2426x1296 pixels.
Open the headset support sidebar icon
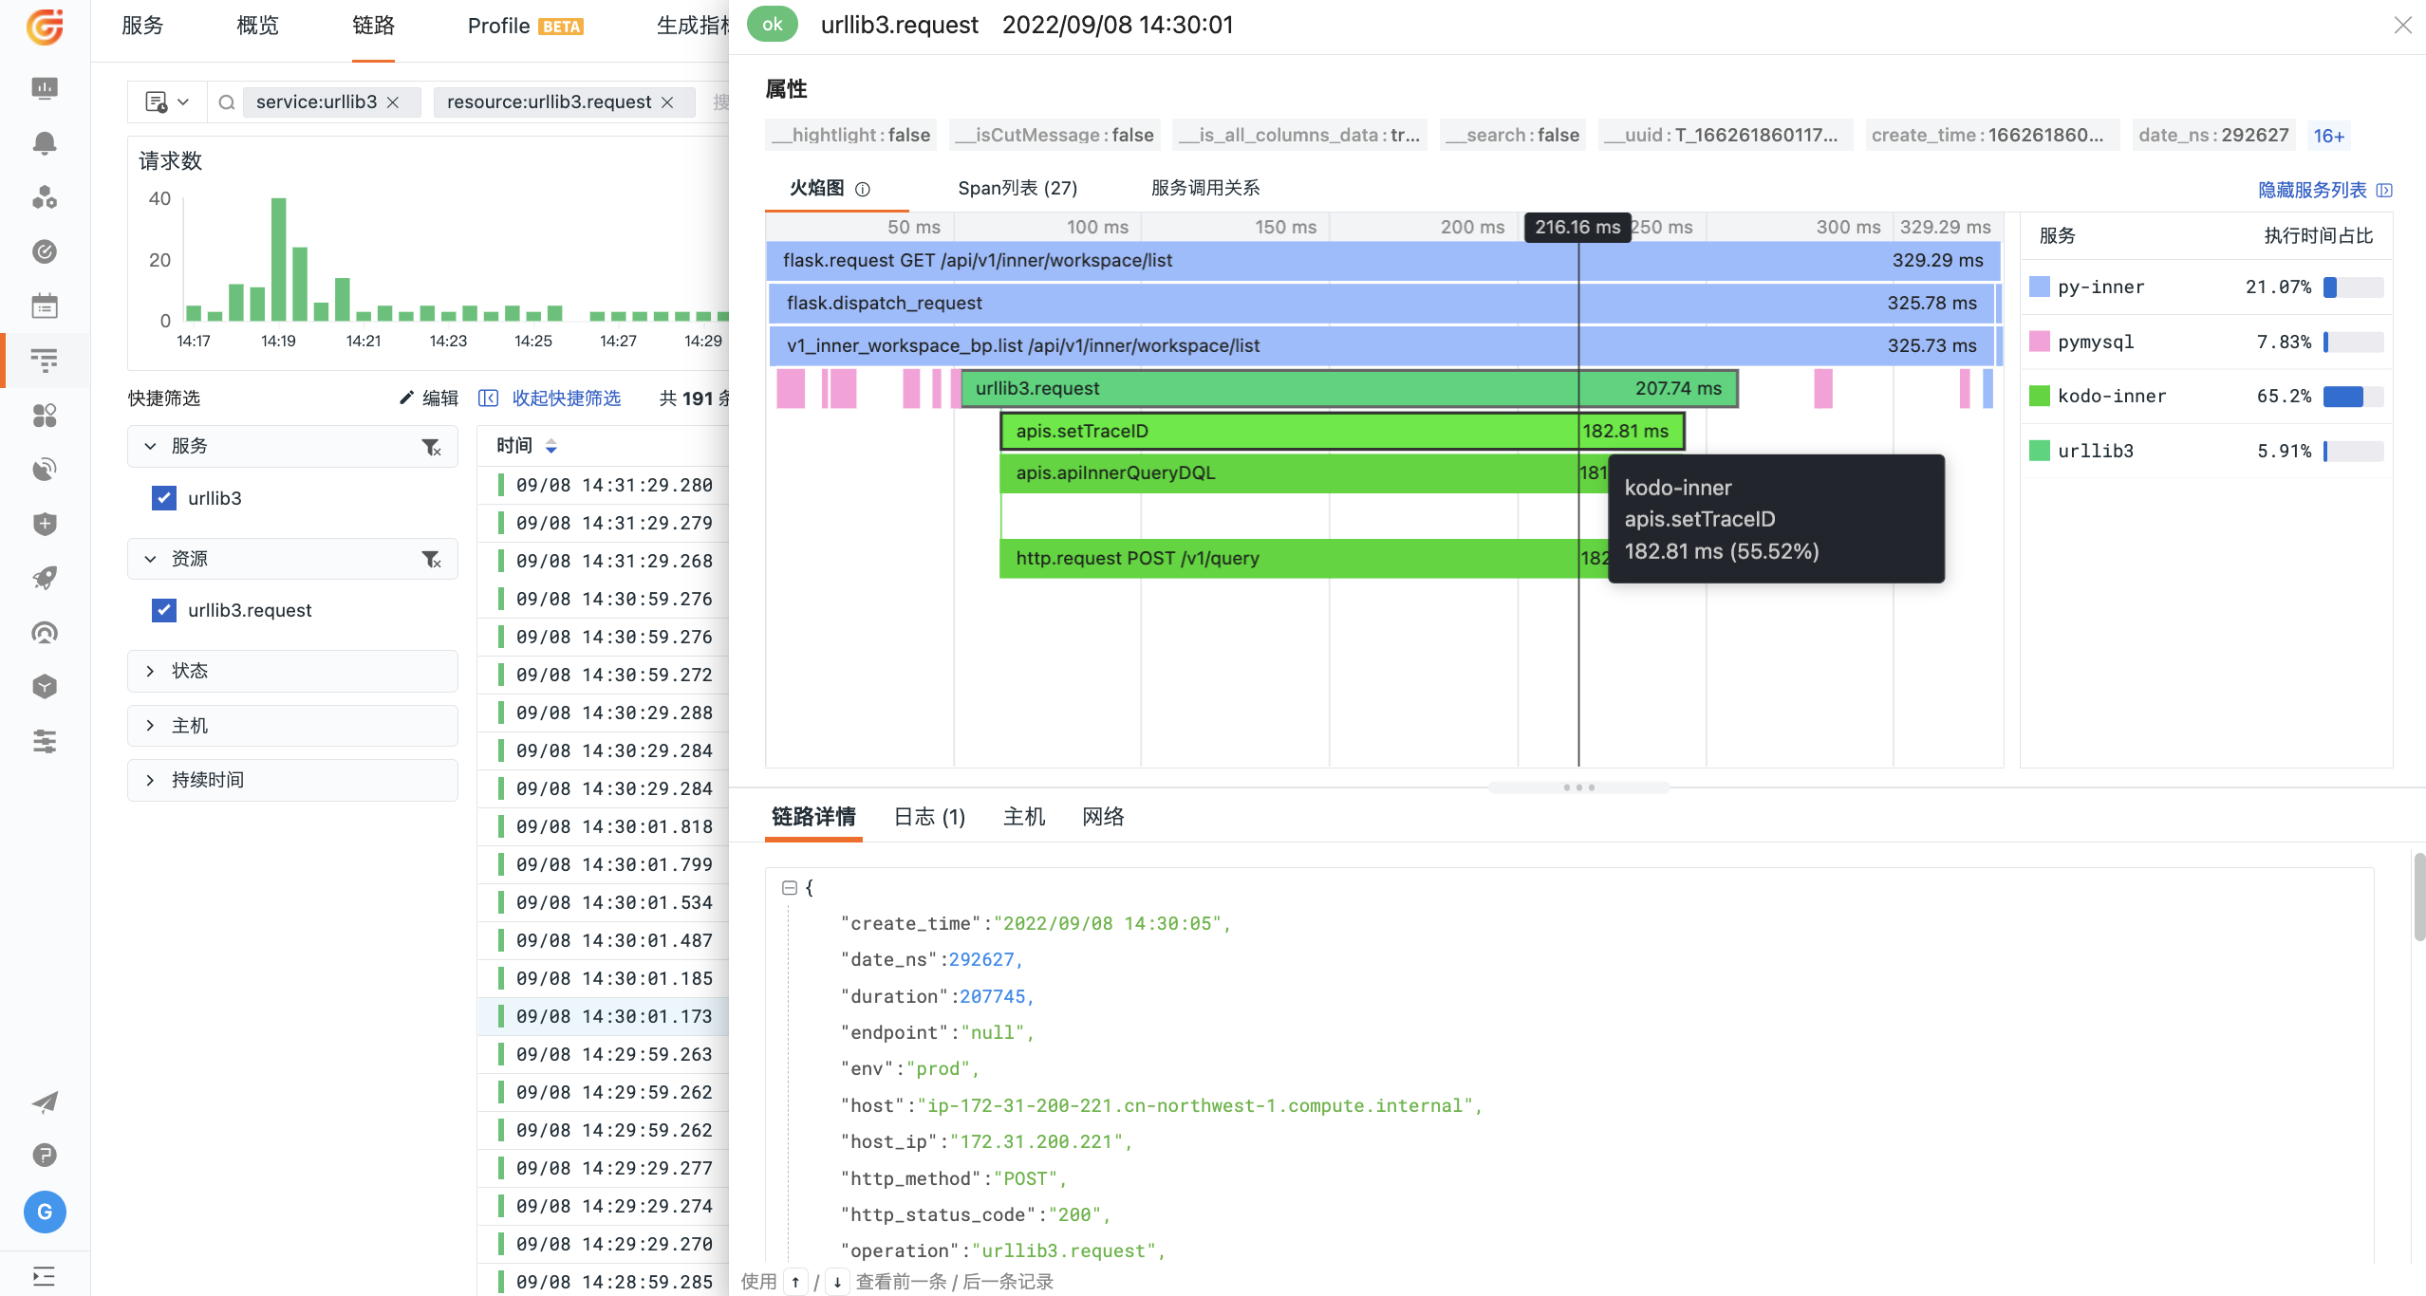point(45,633)
